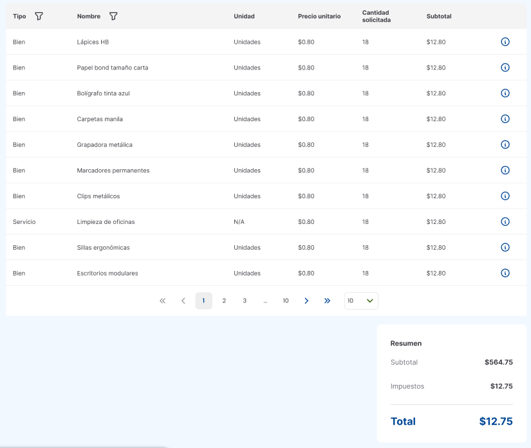This screenshot has height=448, width=531.
Task: Go to page 10 in pagination
Action: (286, 301)
